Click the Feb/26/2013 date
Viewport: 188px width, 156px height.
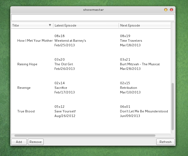pyautogui.click(x=65, y=69)
